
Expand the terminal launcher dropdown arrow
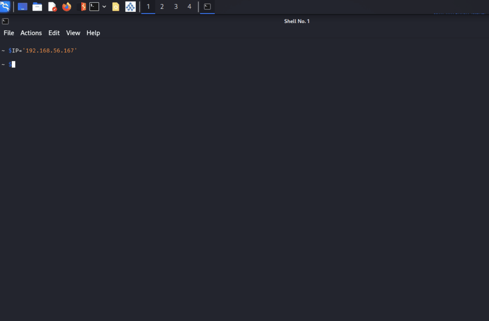[104, 6]
